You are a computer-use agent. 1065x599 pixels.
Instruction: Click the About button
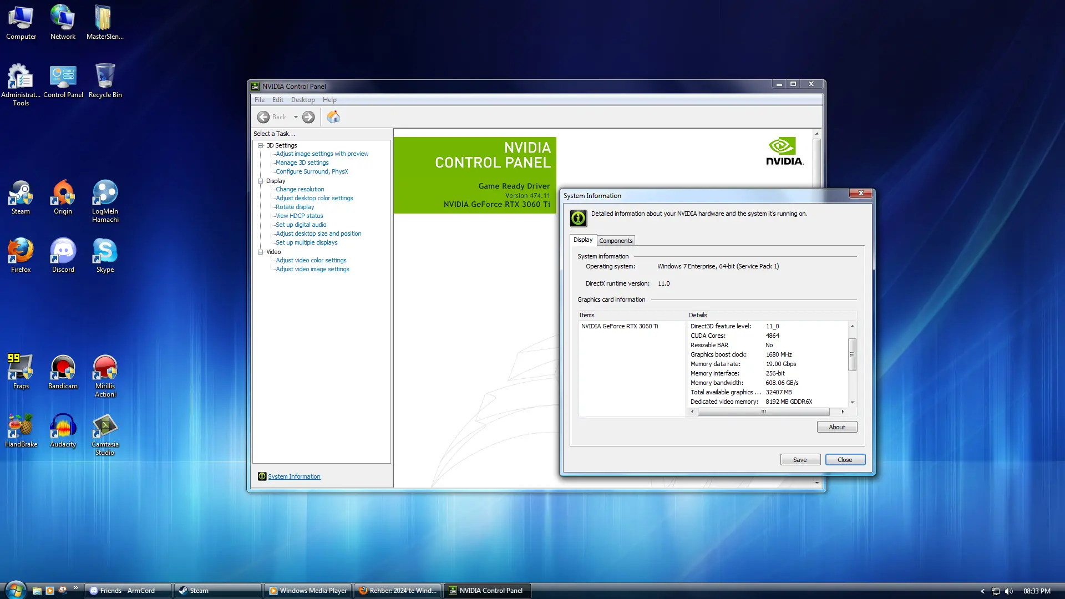click(x=837, y=427)
